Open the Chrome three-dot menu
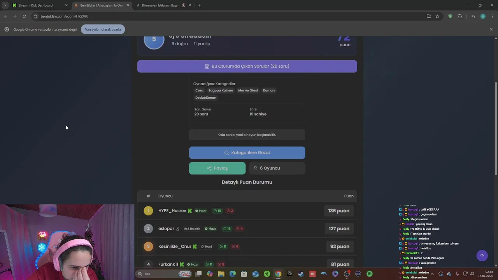 click(x=492, y=16)
